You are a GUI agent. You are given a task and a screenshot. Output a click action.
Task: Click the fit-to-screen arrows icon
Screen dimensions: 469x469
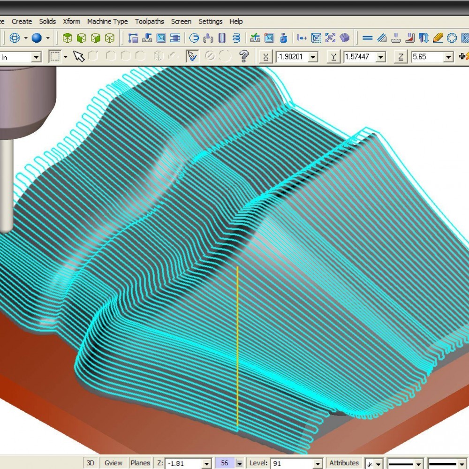pos(330,38)
